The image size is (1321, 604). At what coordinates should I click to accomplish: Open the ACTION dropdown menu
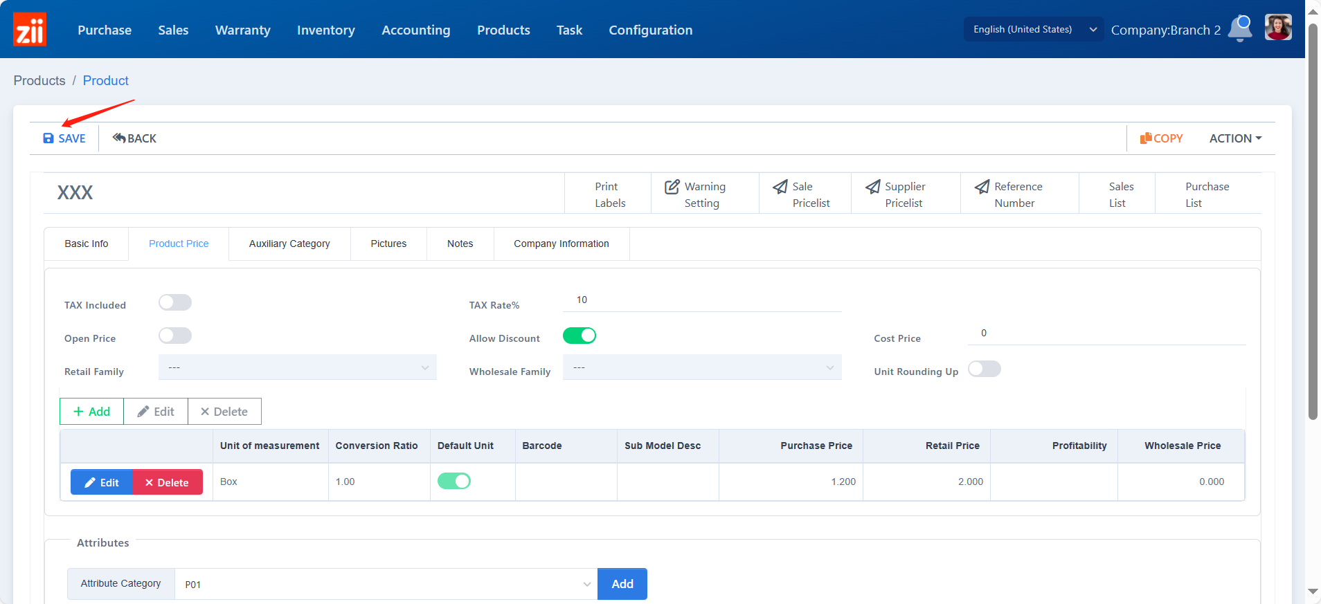click(1235, 138)
